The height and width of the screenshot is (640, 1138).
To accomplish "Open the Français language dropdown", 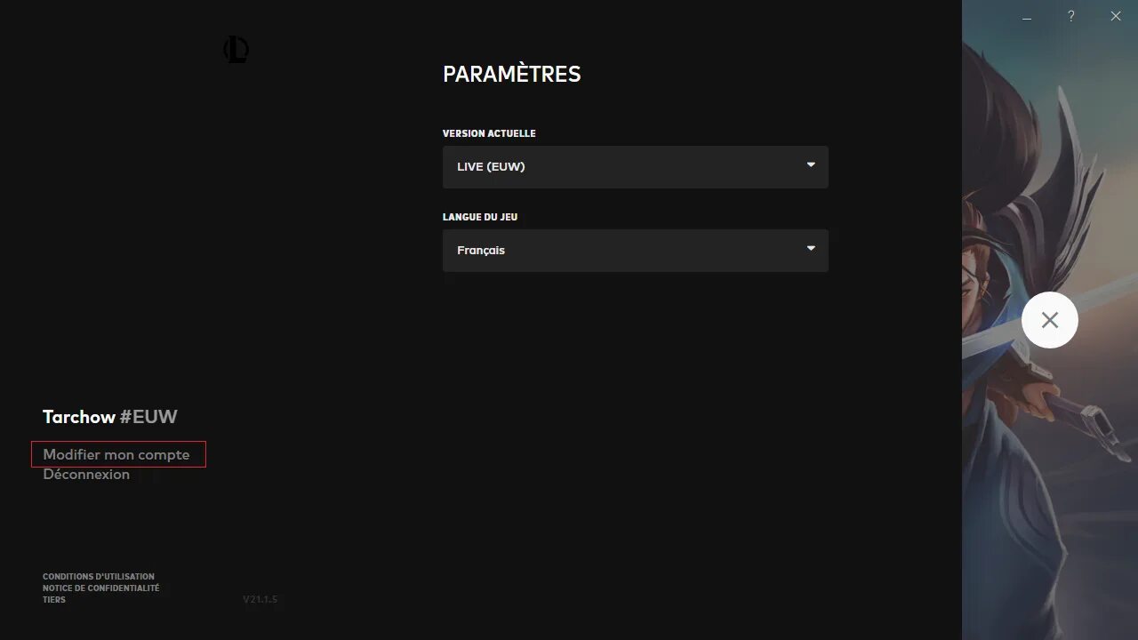I will (622, 251).
